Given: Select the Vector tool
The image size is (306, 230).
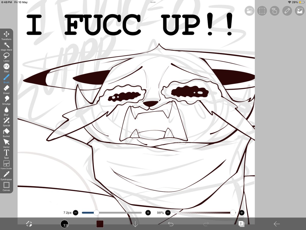Looking at the screenshot, I should pyautogui.click(x=6, y=143).
